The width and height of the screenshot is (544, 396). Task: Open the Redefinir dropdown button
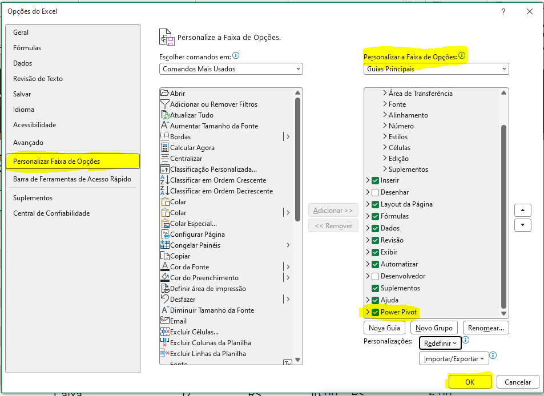(x=440, y=343)
